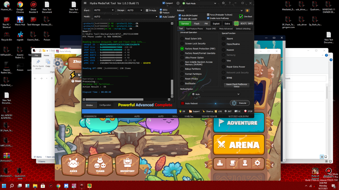This screenshot has width=339, height=190.
Task: Click the home icon in Hydra title bar
Action: (x=224, y=3)
